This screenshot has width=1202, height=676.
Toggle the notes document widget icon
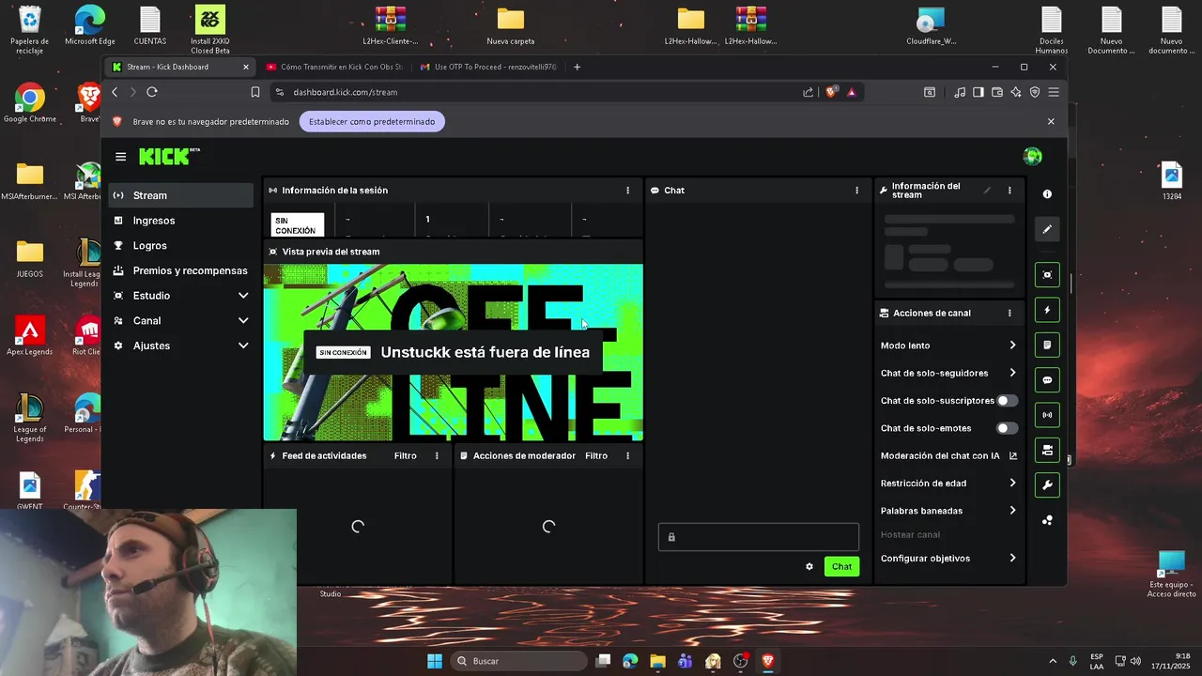click(x=1047, y=345)
